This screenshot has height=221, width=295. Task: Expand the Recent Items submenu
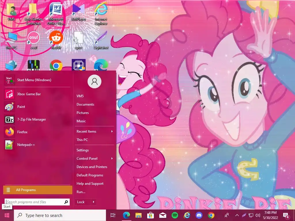point(94,131)
